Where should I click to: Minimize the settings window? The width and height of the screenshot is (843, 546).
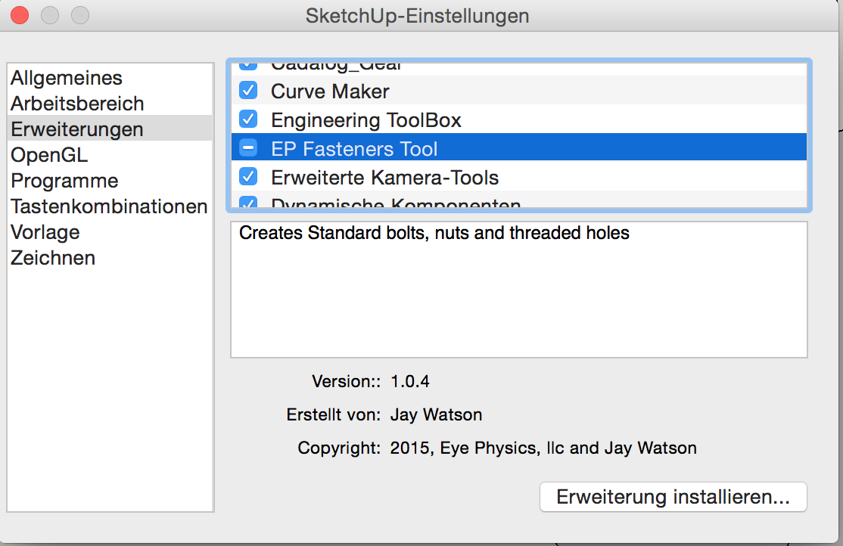(x=49, y=15)
